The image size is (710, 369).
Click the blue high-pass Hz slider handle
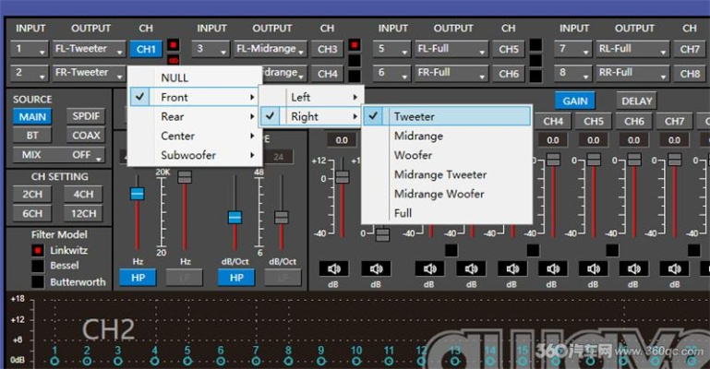137,194
